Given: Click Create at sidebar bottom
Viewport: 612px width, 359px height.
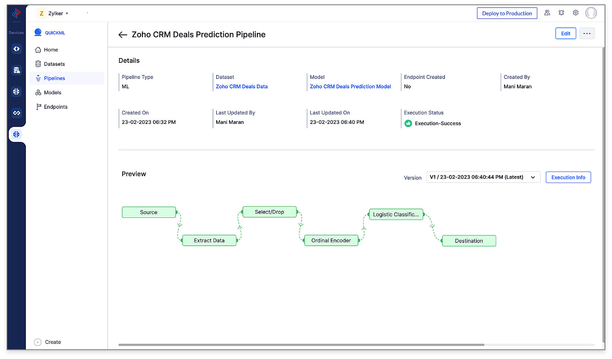Looking at the screenshot, I should [x=53, y=342].
